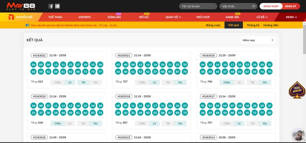This screenshot has width=306, height=143.
Task: Open the Telegram social icon
Action: 57,6
